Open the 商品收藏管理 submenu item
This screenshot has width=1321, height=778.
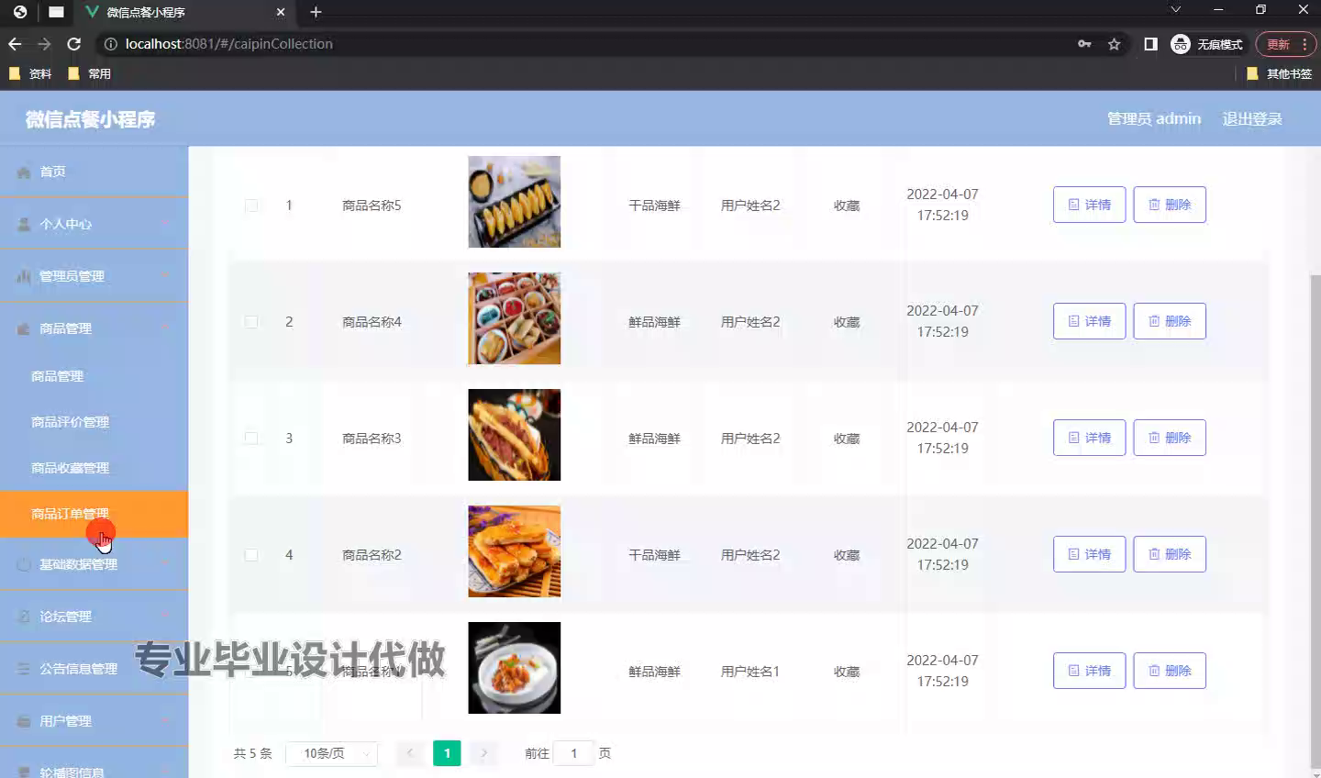(x=94, y=468)
